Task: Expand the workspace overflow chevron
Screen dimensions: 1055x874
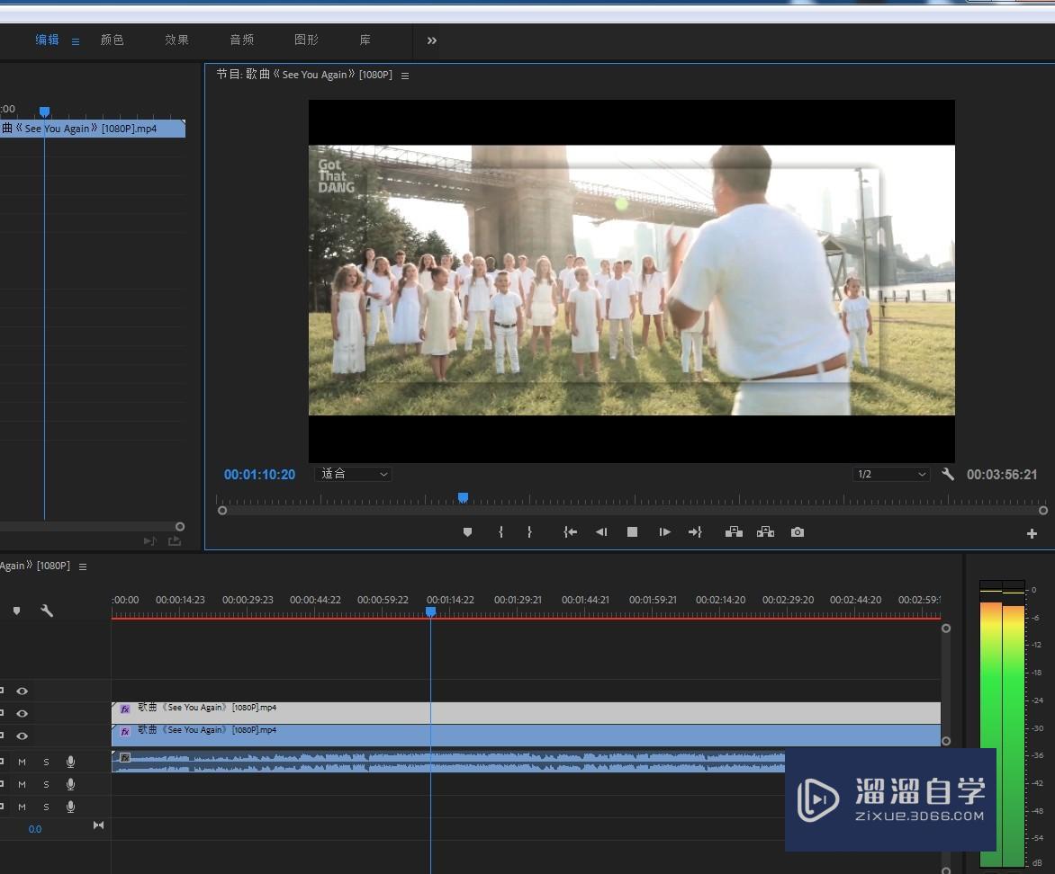Action: (x=432, y=40)
